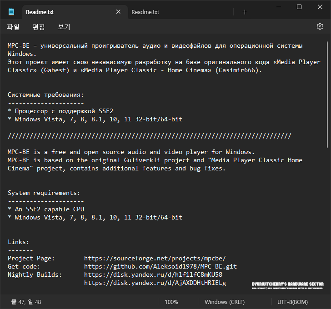Click the '* An SSE2 capable CPU' line

(46, 209)
